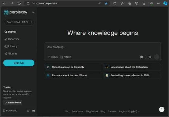Select Rumours about the new iPhone suggestion
Viewport: 169px width, 117px height.
coord(73,75)
